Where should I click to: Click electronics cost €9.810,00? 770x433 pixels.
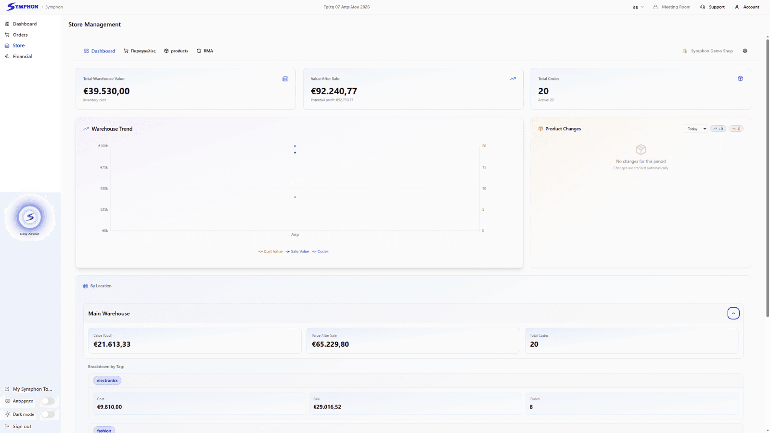[x=110, y=407]
